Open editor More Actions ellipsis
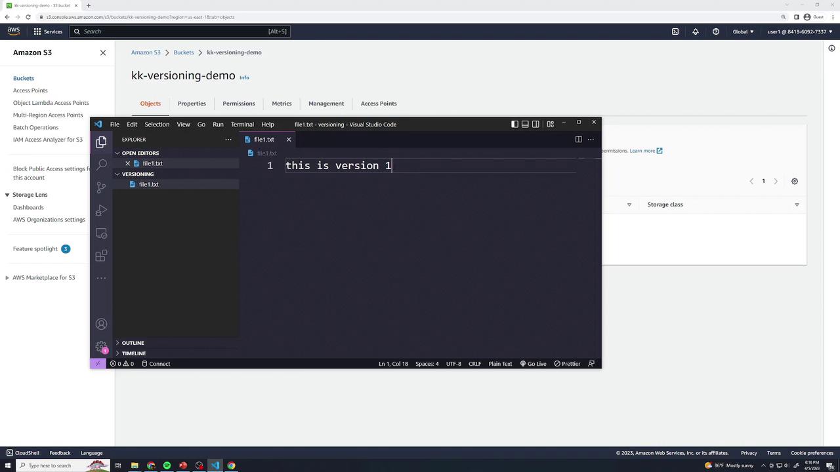 pyautogui.click(x=591, y=139)
